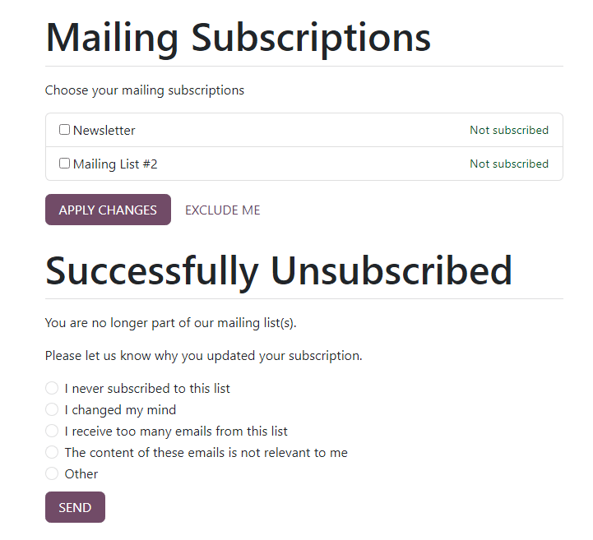Click the "Mailing Subscriptions" heading

[x=238, y=37]
